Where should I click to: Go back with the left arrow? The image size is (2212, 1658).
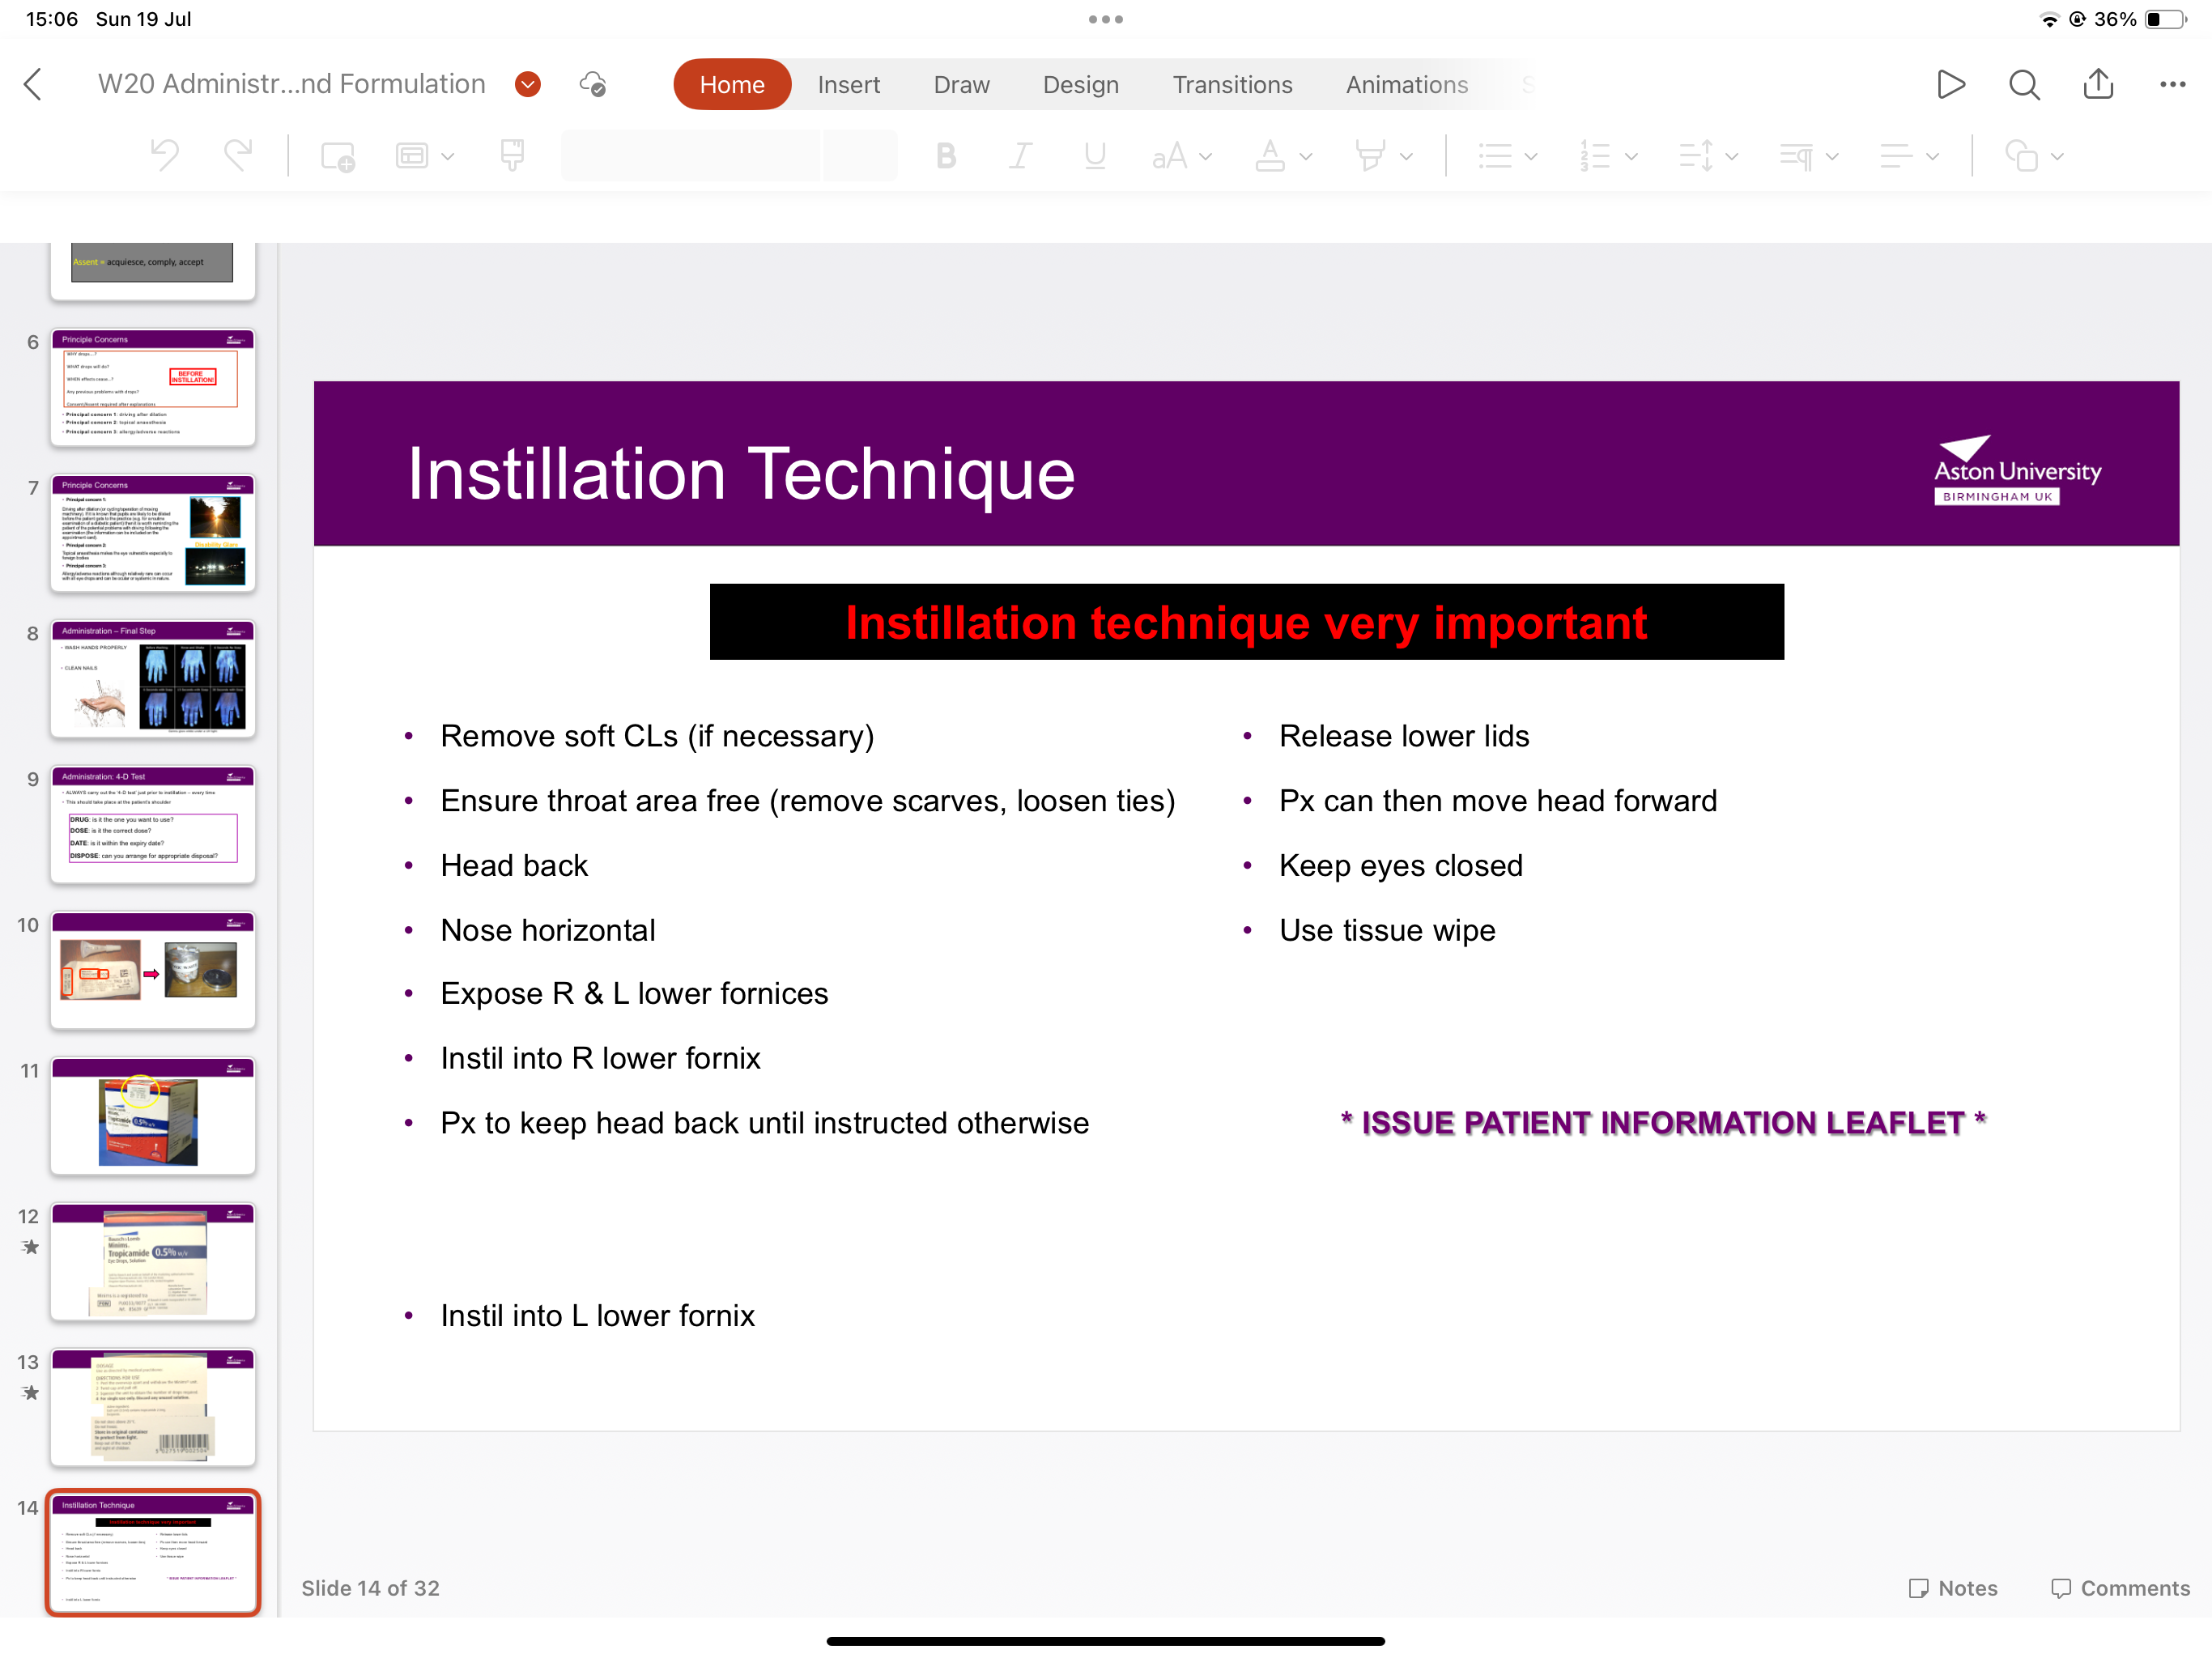[33, 85]
